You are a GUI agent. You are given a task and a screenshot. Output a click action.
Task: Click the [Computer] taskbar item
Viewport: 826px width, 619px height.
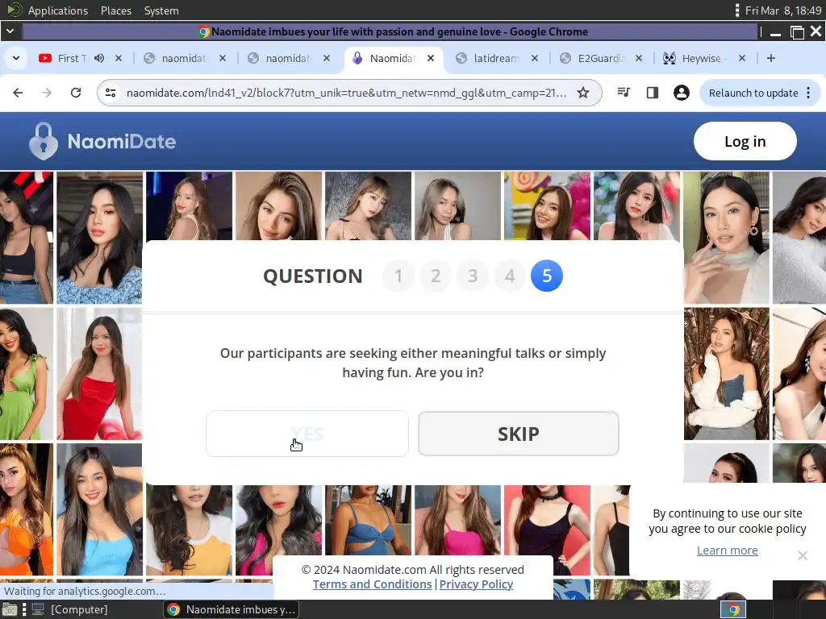point(69,609)
